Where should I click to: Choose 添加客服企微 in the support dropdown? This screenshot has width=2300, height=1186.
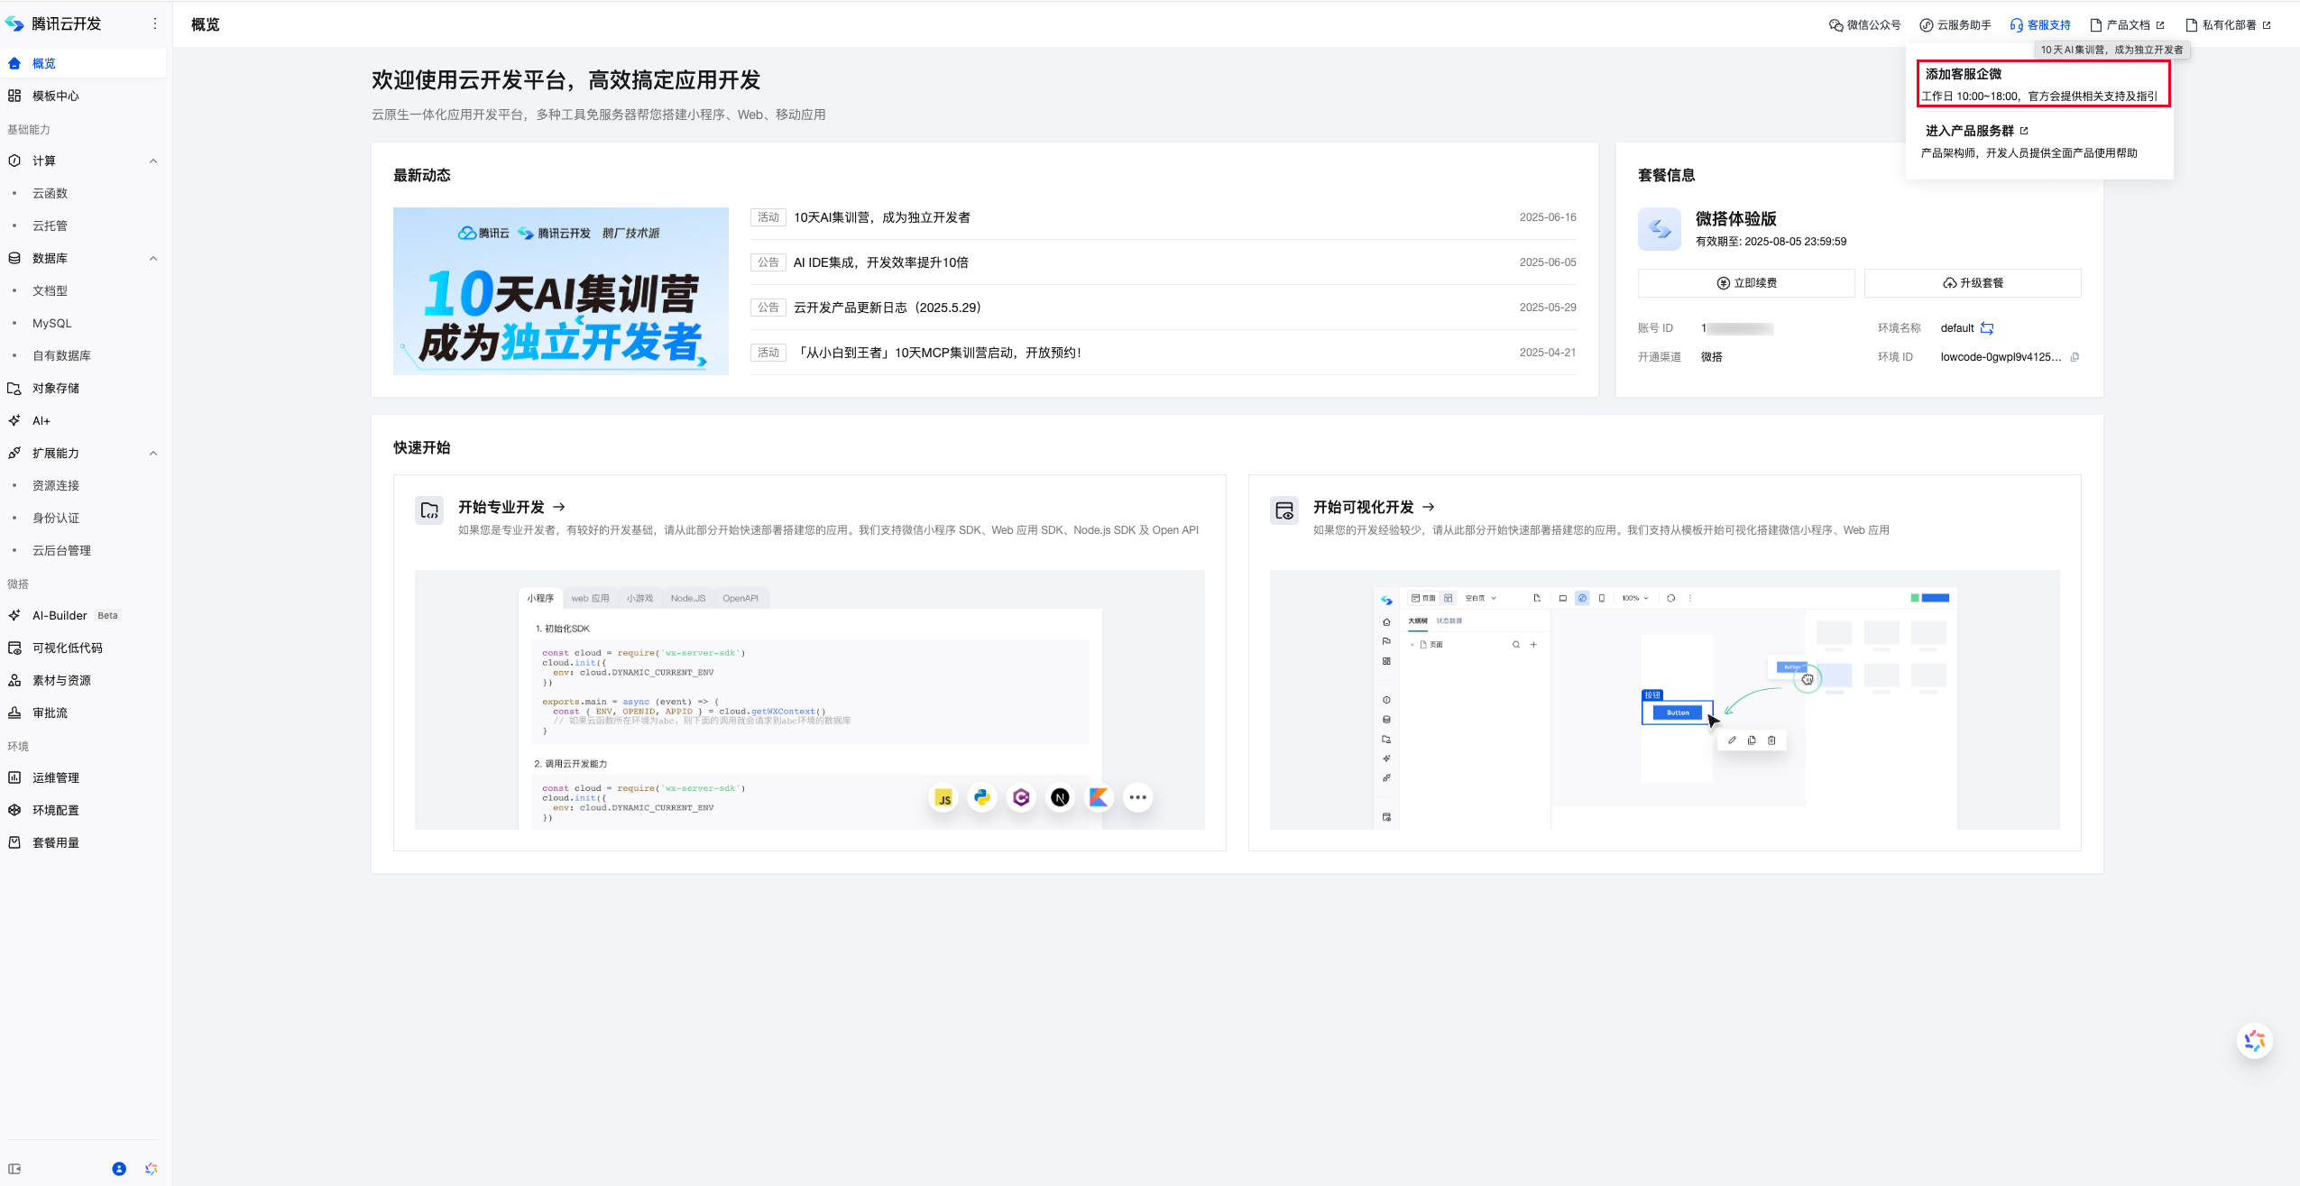pos(2043,84)
